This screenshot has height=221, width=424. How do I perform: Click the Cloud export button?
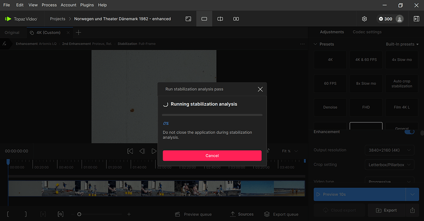[x=339, y=210]
